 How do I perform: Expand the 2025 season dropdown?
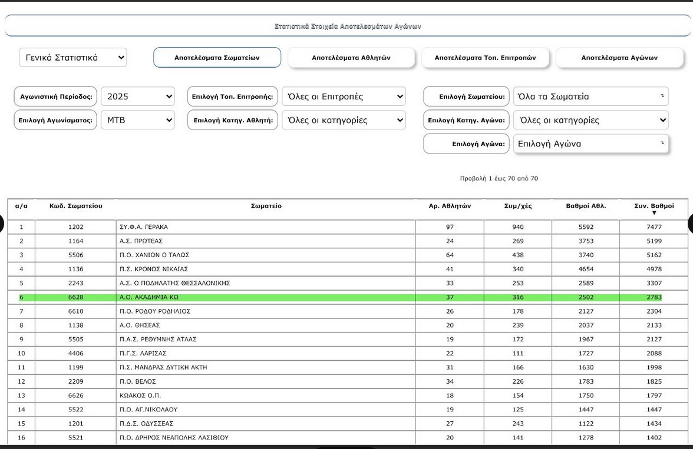[137, 97]
